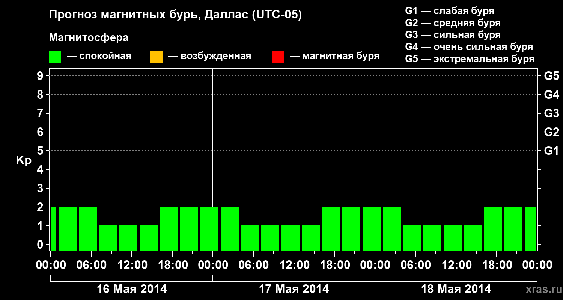Click the right-axis 'G3' scale label

point(551,113)
